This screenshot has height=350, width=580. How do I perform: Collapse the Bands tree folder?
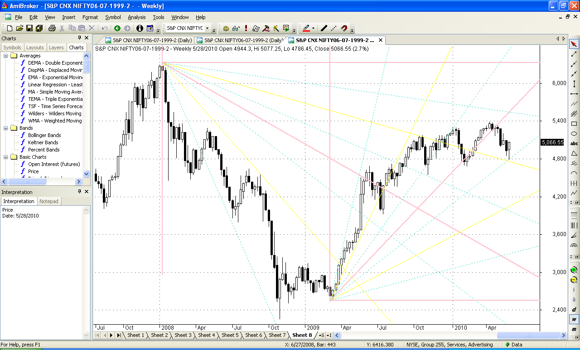[x=6, y=128]
